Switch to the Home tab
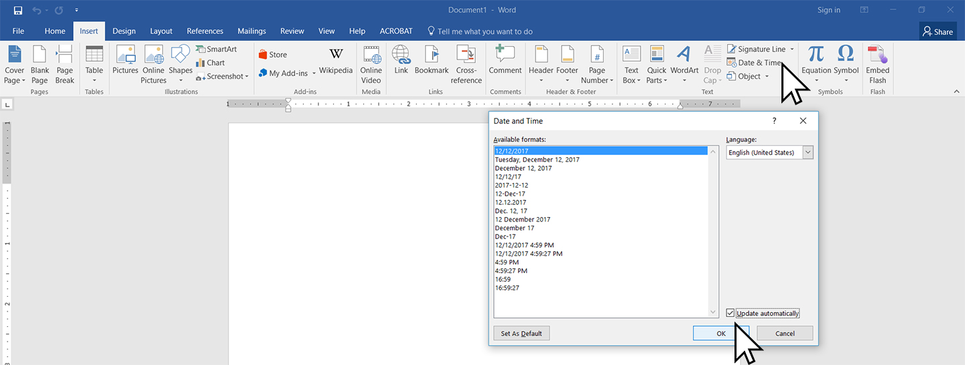This screenshot has height=365, width=965. 55,31
